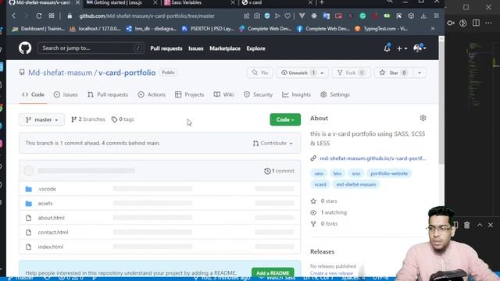500x281 pixels.
Task: Click the GitHub logo home icon
Action: [25, 48]
